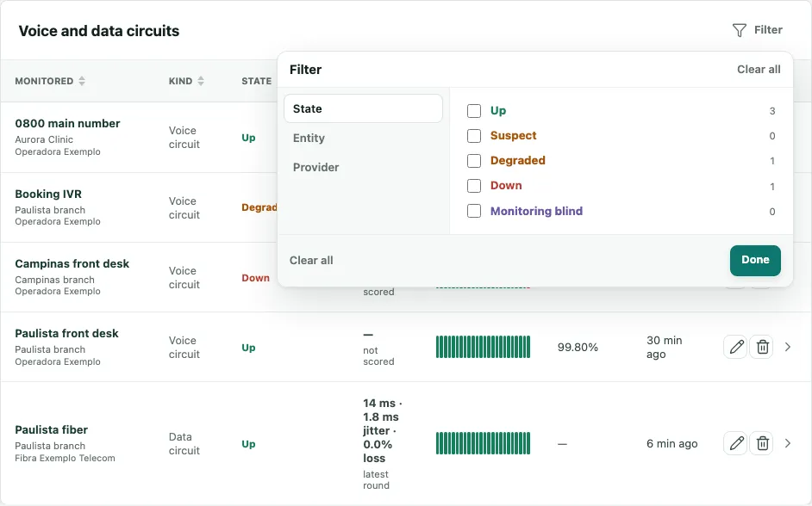Screen dimensions: 812x506
Task: Click the Filter label in the header
Action: pyautogui.click(x=768, y=30)
